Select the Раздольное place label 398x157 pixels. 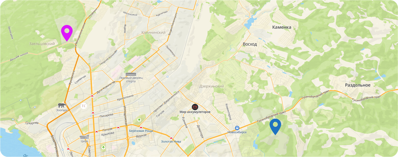click(358, 85)
